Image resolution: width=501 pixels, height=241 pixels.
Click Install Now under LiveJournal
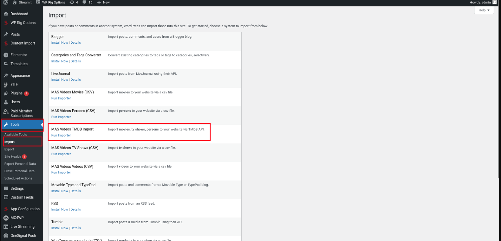[60, 79]
